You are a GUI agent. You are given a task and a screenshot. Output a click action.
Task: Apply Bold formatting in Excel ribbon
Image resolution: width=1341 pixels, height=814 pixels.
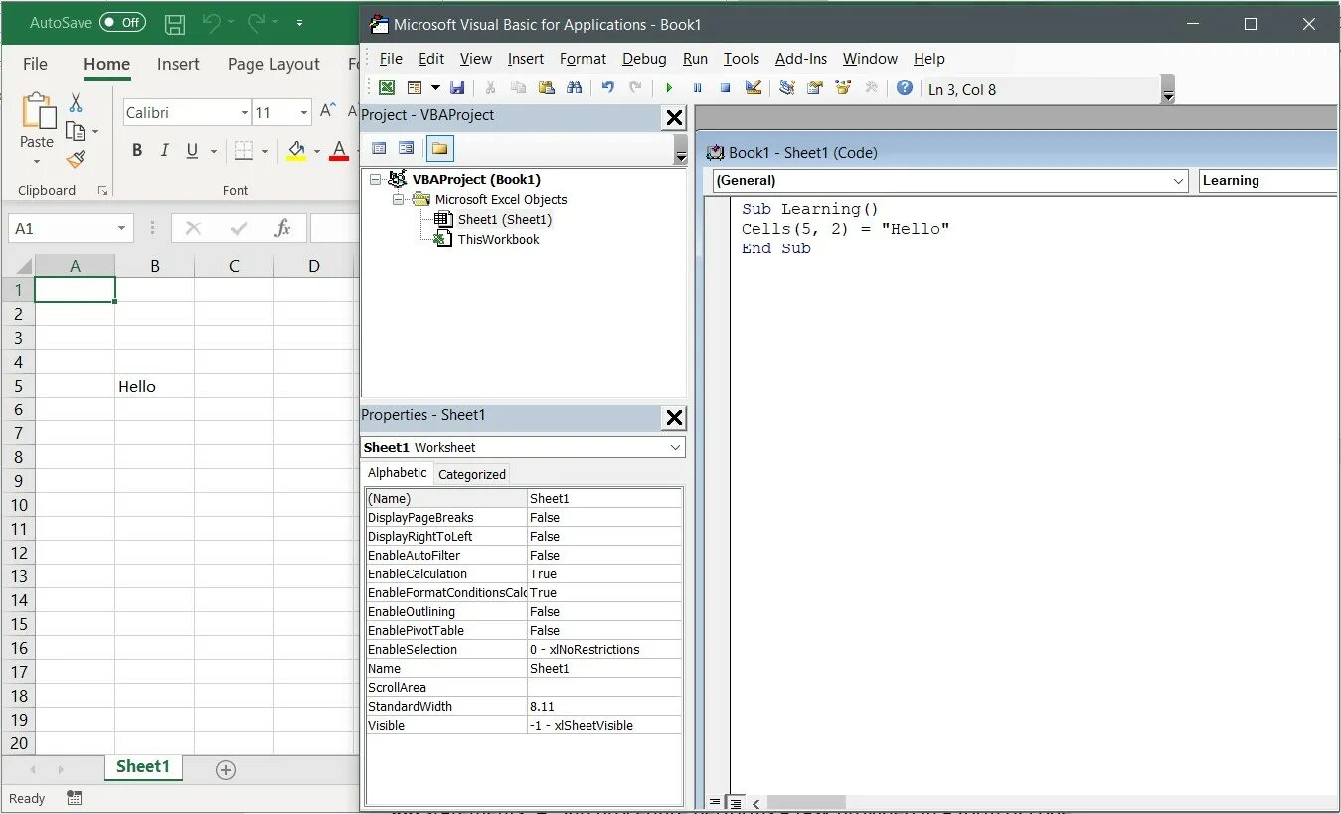click(137, 151)
